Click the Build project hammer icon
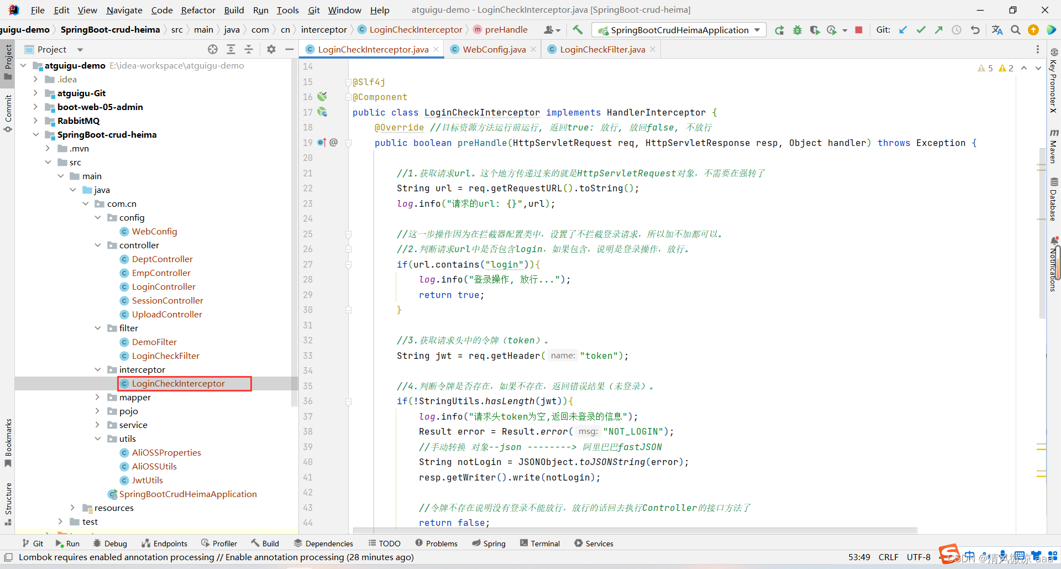This screenshot has width=1061, height=569. click(x=577, y=30)
